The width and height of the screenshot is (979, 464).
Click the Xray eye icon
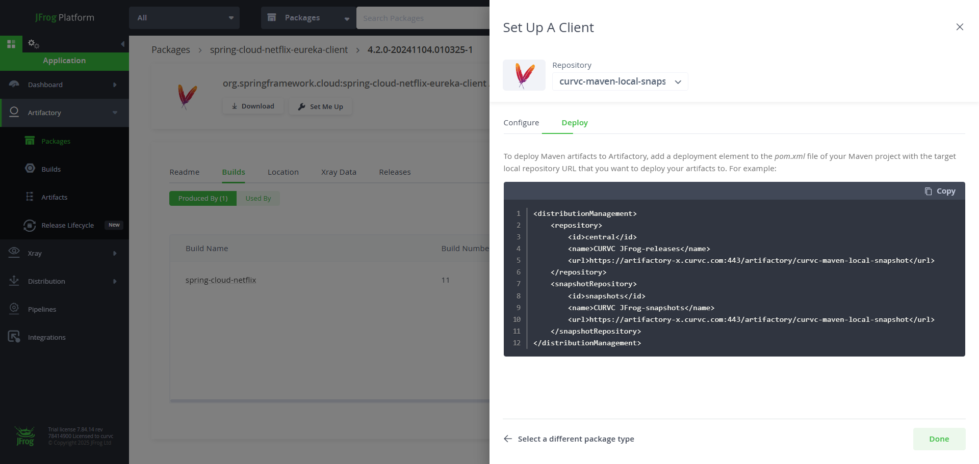[x=14, y=253]
